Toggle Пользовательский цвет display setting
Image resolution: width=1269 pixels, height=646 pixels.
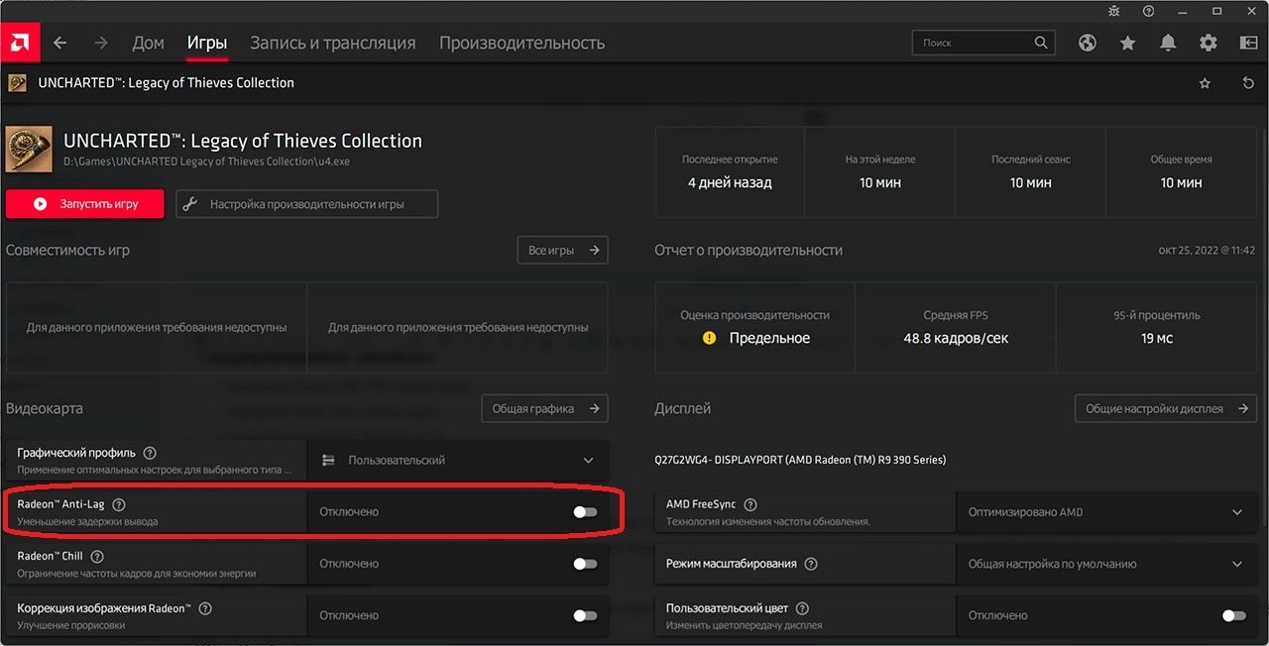pos(1233,615)
